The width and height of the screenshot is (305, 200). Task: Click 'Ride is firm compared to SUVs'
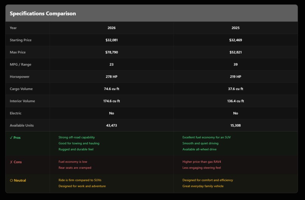pos(80,180)
